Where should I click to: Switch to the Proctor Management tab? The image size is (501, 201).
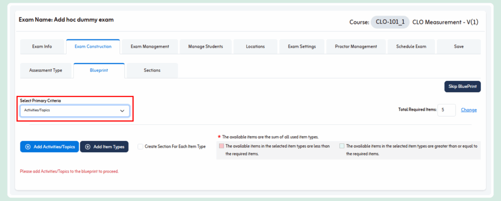pos(356,47)
